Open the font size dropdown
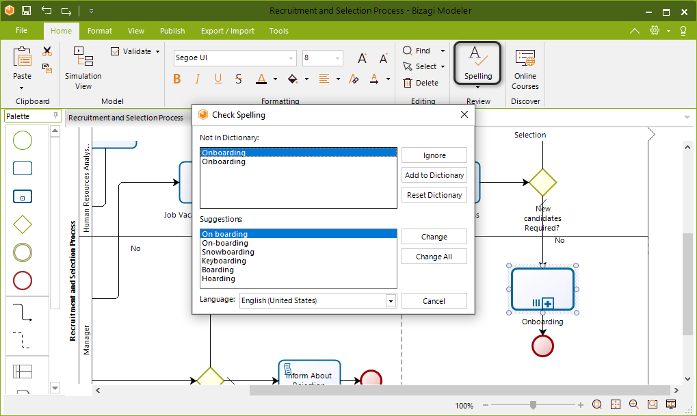697x416 pixels. (x=337, y=58)
